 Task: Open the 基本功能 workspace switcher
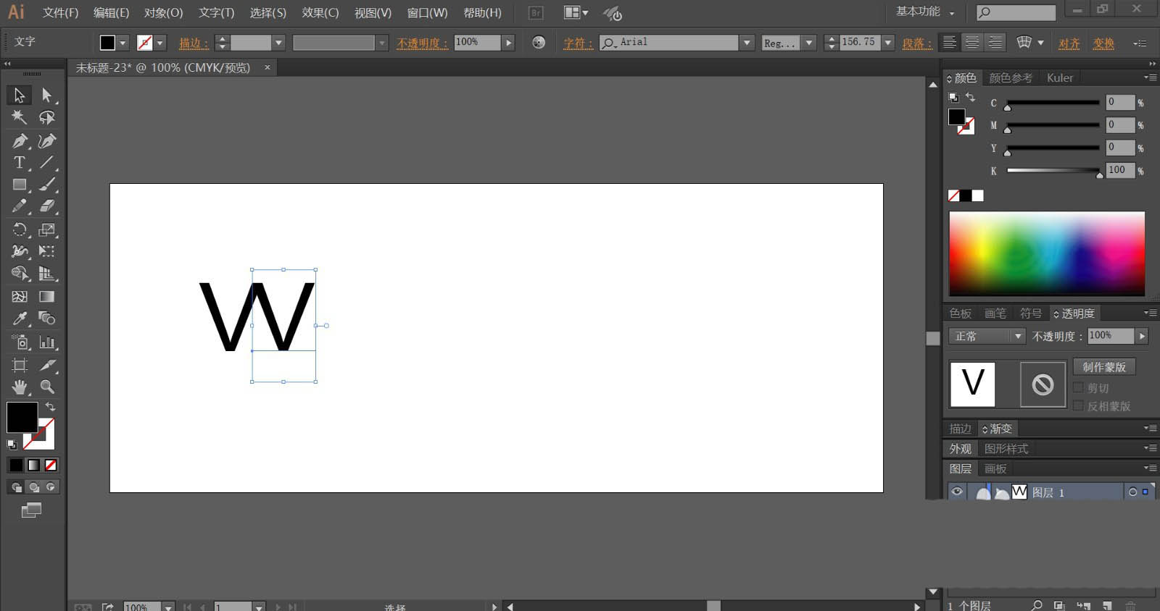925,12
